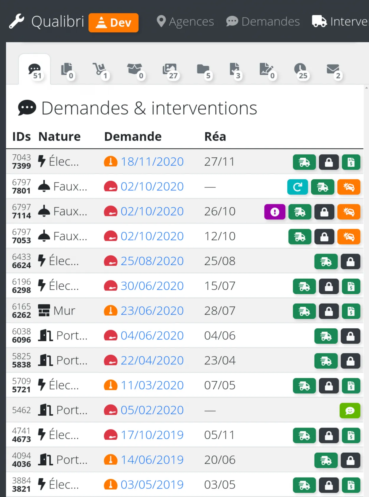Sort by the Nature column header
The width and height of the screenshot is (369, 497).
tap(59, 137)
